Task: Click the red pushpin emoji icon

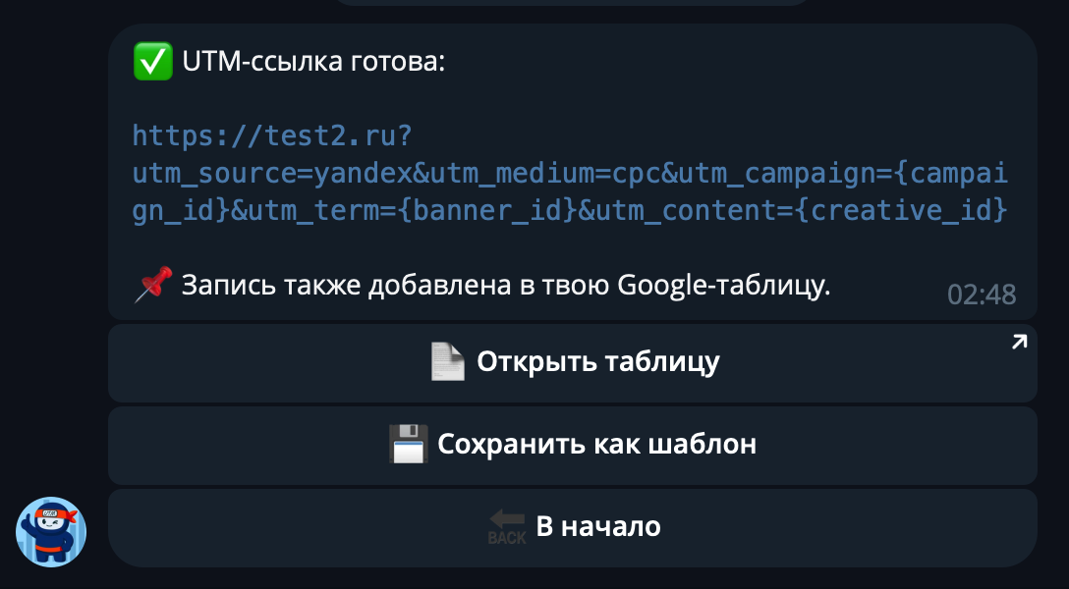Action: [x=152, y=284]
